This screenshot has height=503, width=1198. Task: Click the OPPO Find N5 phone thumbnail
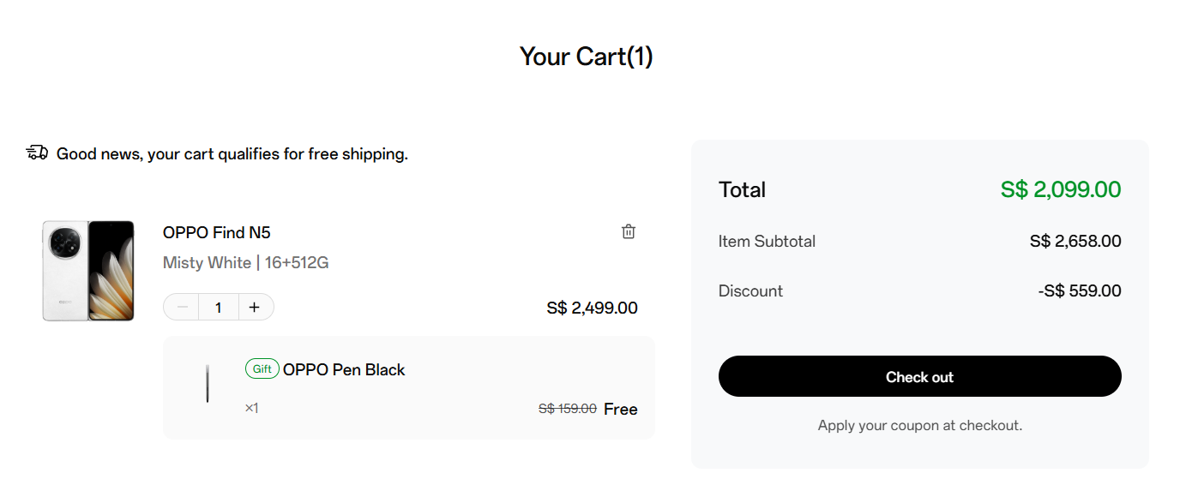[87, 270]
